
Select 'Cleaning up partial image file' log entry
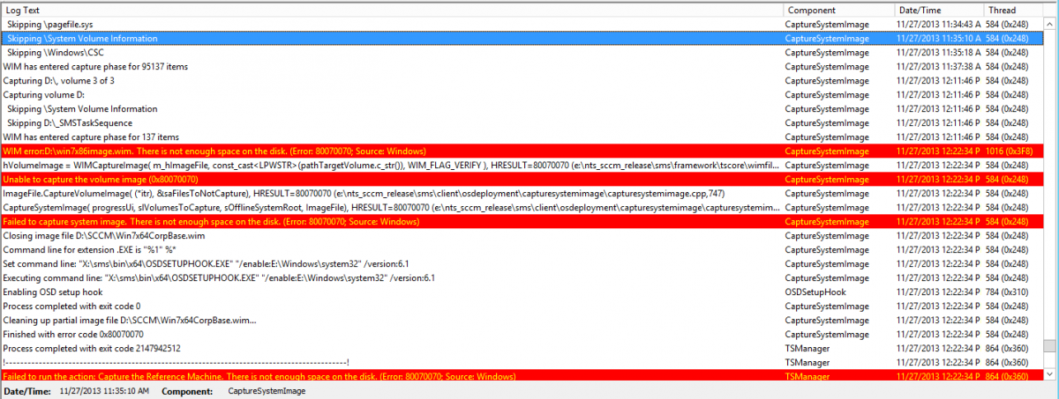(522, 321)
